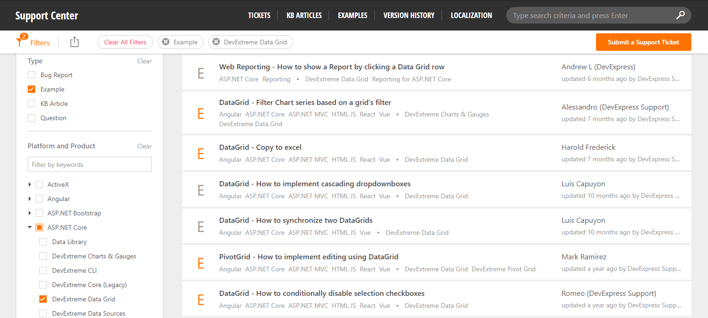Click author Harold Frederick
The width and height of the screenshot is (708, 318).
click(589, 147)
